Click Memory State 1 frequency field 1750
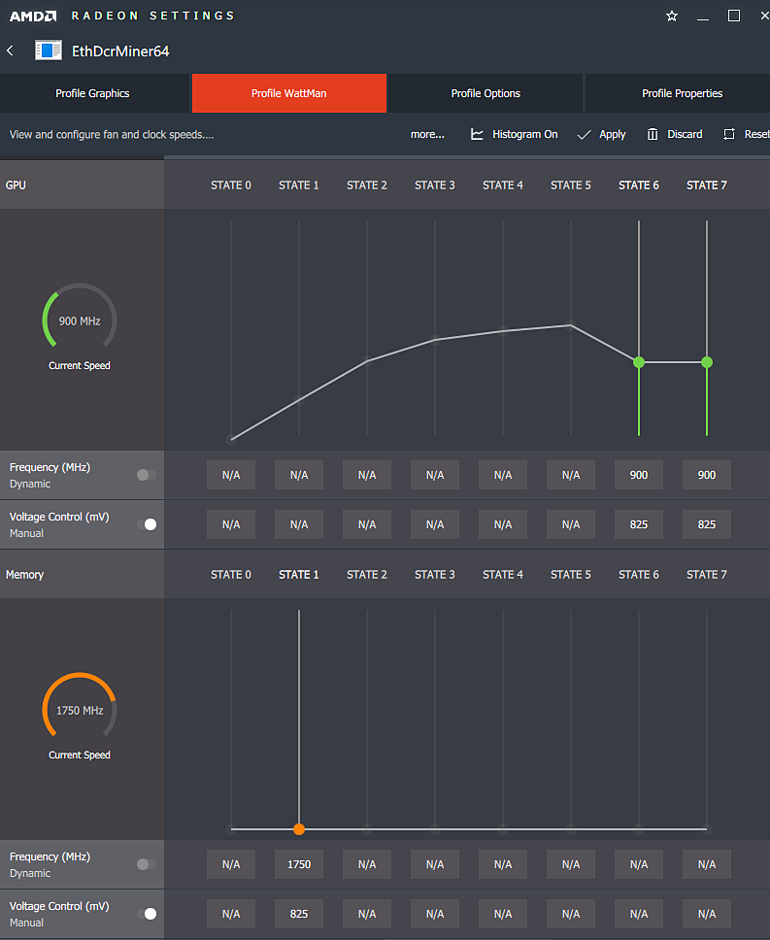The height and width of the screenshot is (940, 770). click(x=299, y=864)
